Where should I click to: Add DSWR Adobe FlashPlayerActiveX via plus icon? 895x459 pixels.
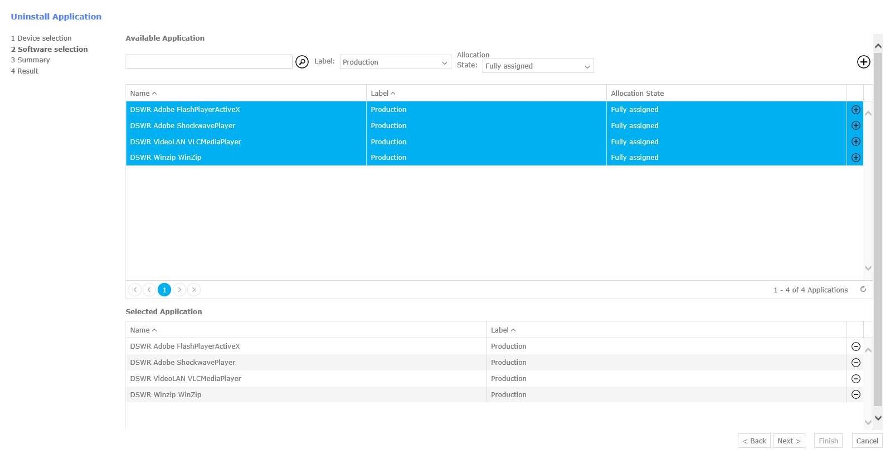[x=855, y=110]
